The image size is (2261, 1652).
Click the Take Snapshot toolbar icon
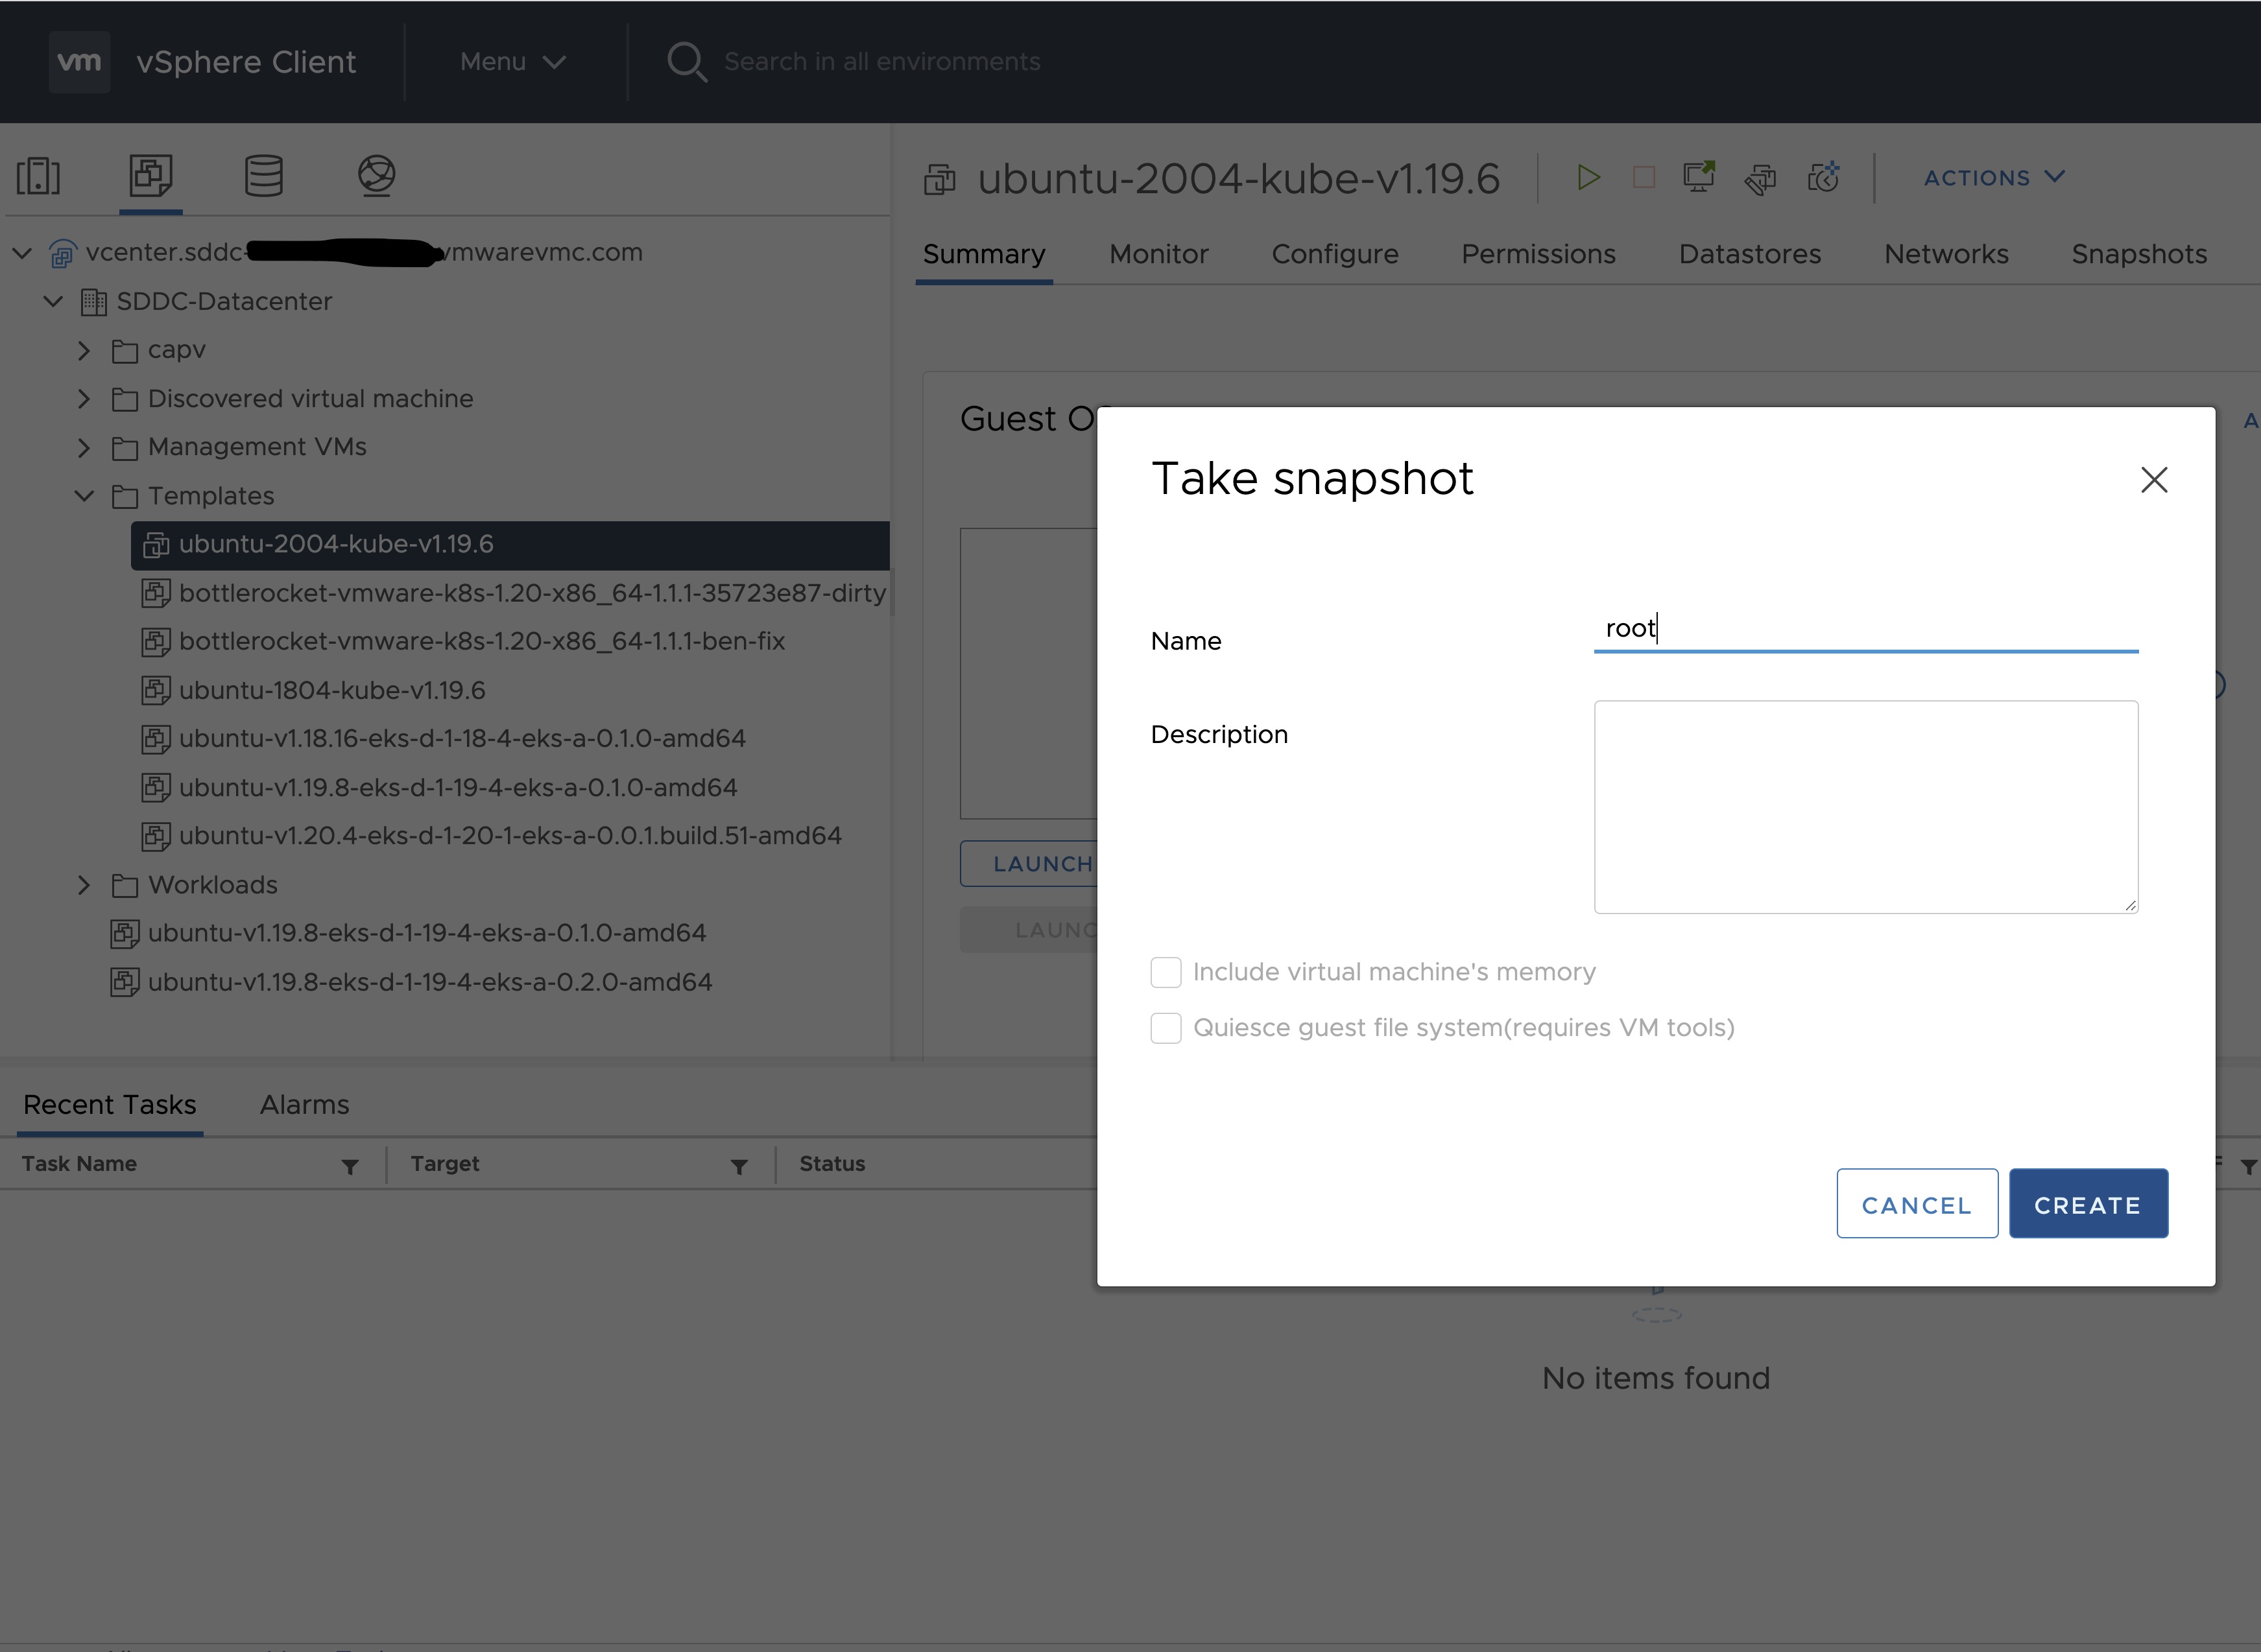pos(1823,178)
